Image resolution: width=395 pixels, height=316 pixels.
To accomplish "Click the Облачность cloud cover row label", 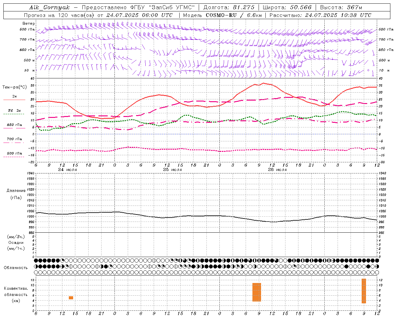I will 16,268.
